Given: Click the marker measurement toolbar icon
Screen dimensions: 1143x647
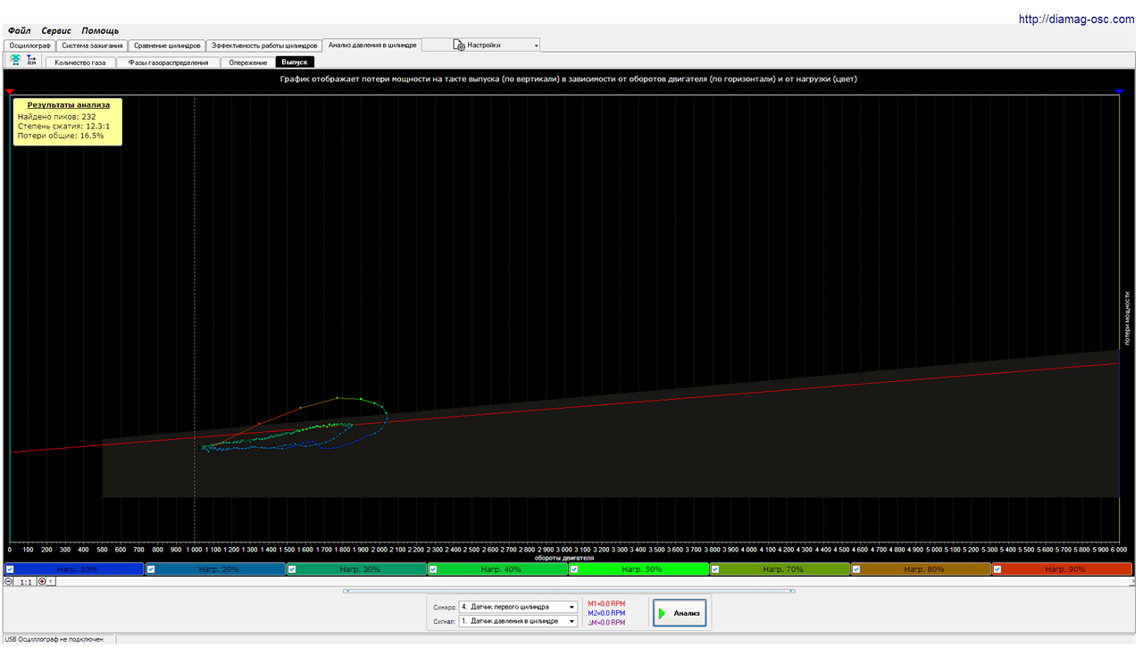Looking at the screenshot, I should [x=31, y=60].
